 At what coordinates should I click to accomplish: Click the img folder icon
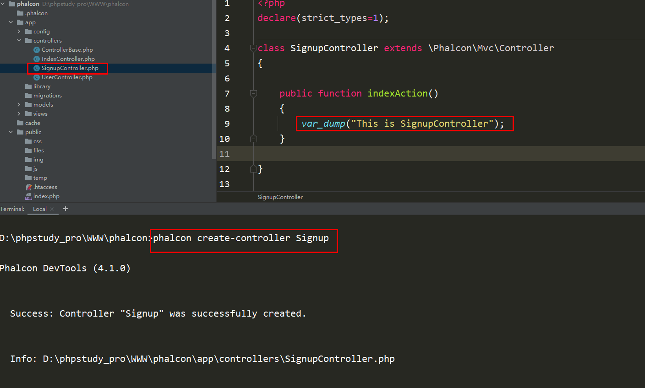[28, 160]
